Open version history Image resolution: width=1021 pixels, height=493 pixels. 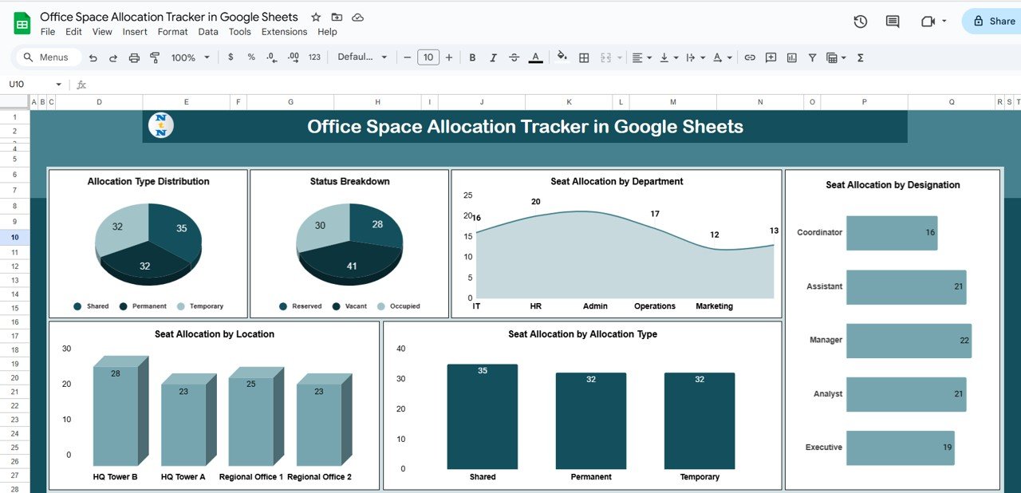click(861, 22)
